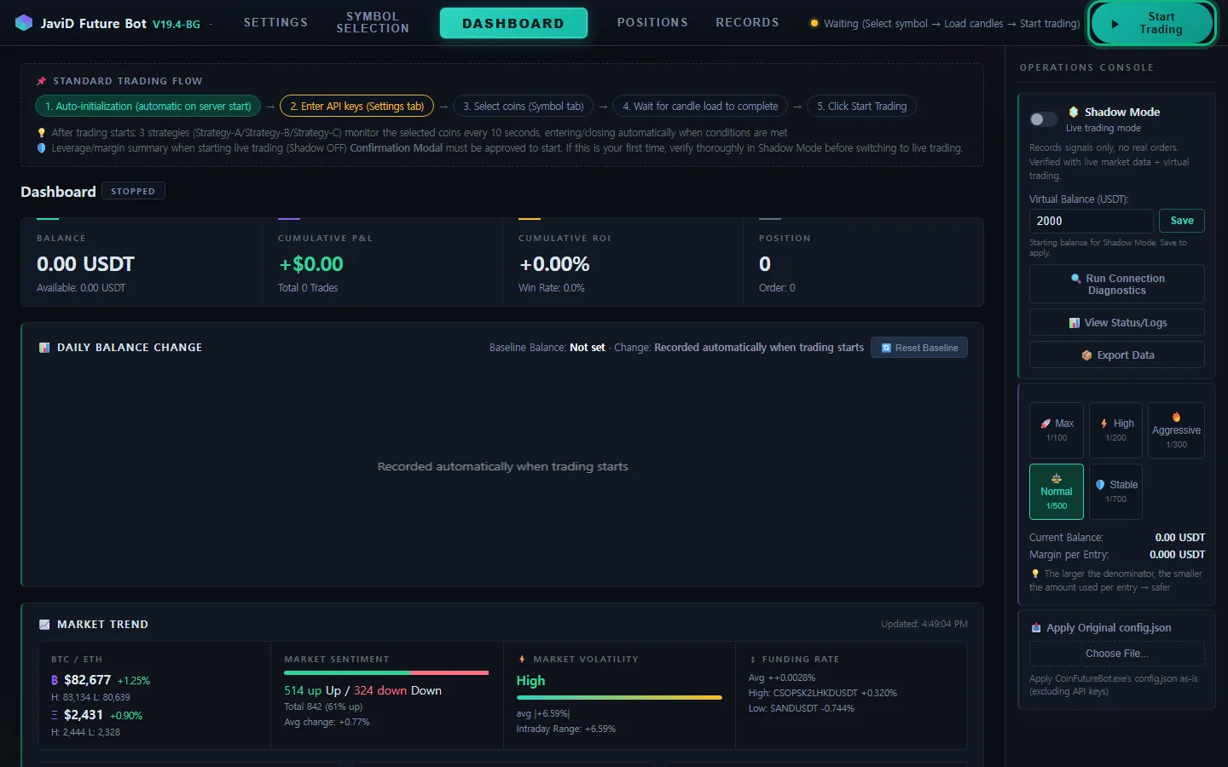Screen dimensions: 1228x767
Task: Select the Normal 1/500 risk mode
Action: point(1057,492)
